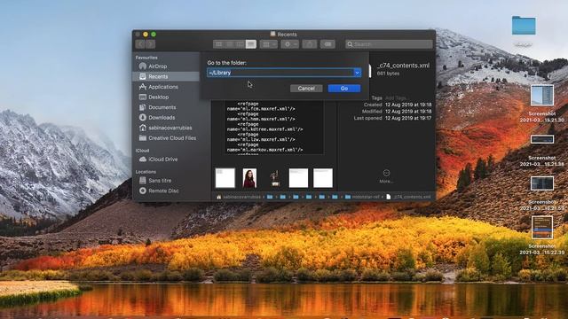Click Add Tags… in the preview pane
Image resolution: width=568 pixels, height=319 pixels.
click(x=397, y=98)
